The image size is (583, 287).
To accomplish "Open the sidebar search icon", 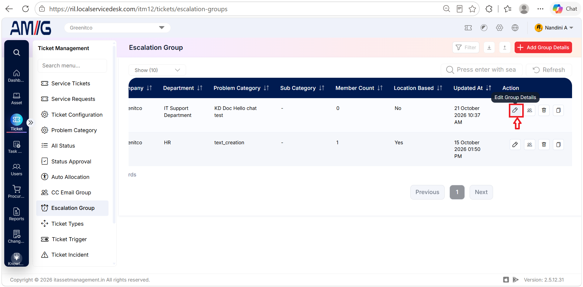I will click(x=17, y=53).
